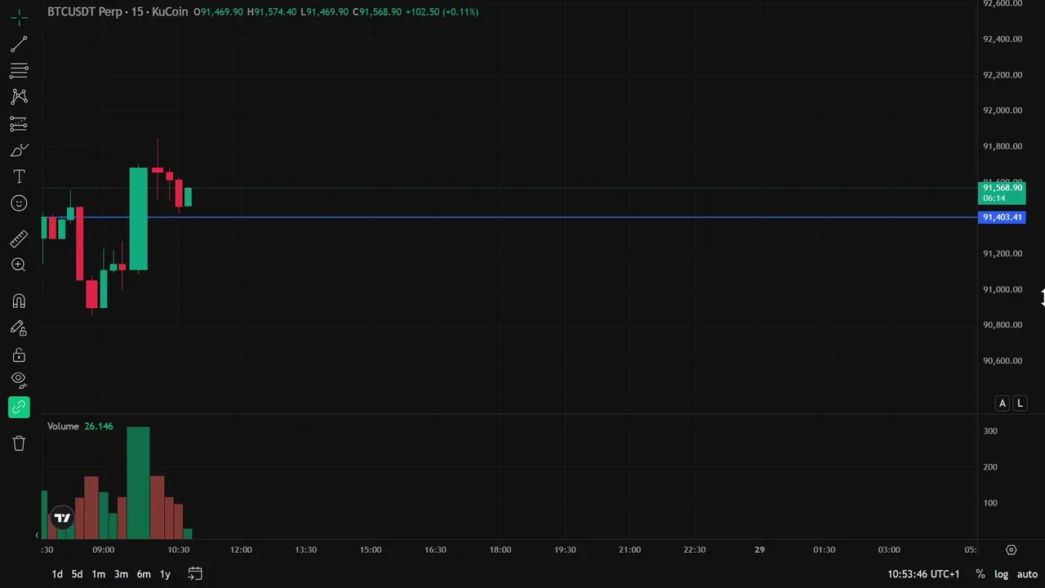The image size is (1045, 588).
Task: Select the 6m time range
Action: point(144,574)
